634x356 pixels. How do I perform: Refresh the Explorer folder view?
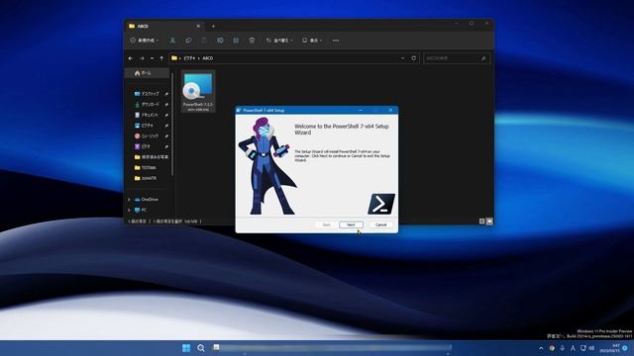[414, 58]
